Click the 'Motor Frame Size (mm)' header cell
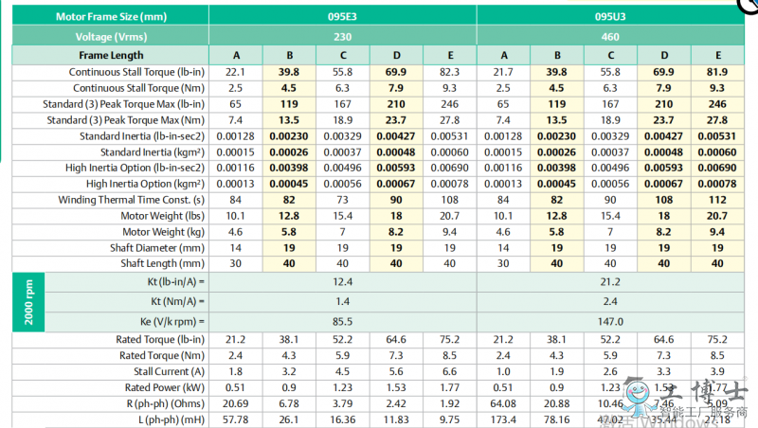Image resolution: width=758 pixels, height=428 pixels. tap(111, 16)
